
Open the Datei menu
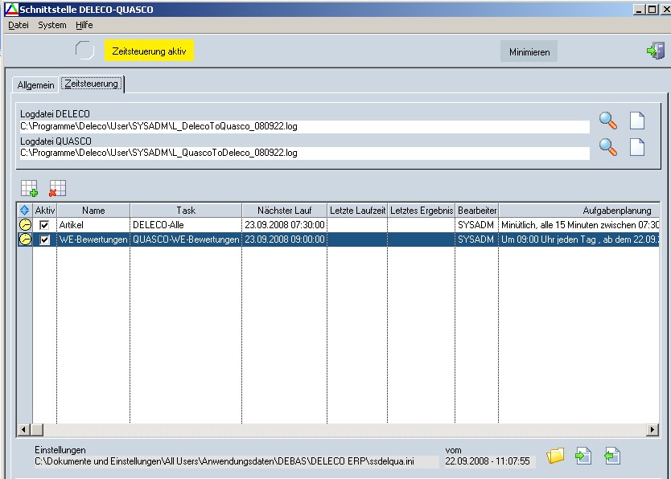19,25
